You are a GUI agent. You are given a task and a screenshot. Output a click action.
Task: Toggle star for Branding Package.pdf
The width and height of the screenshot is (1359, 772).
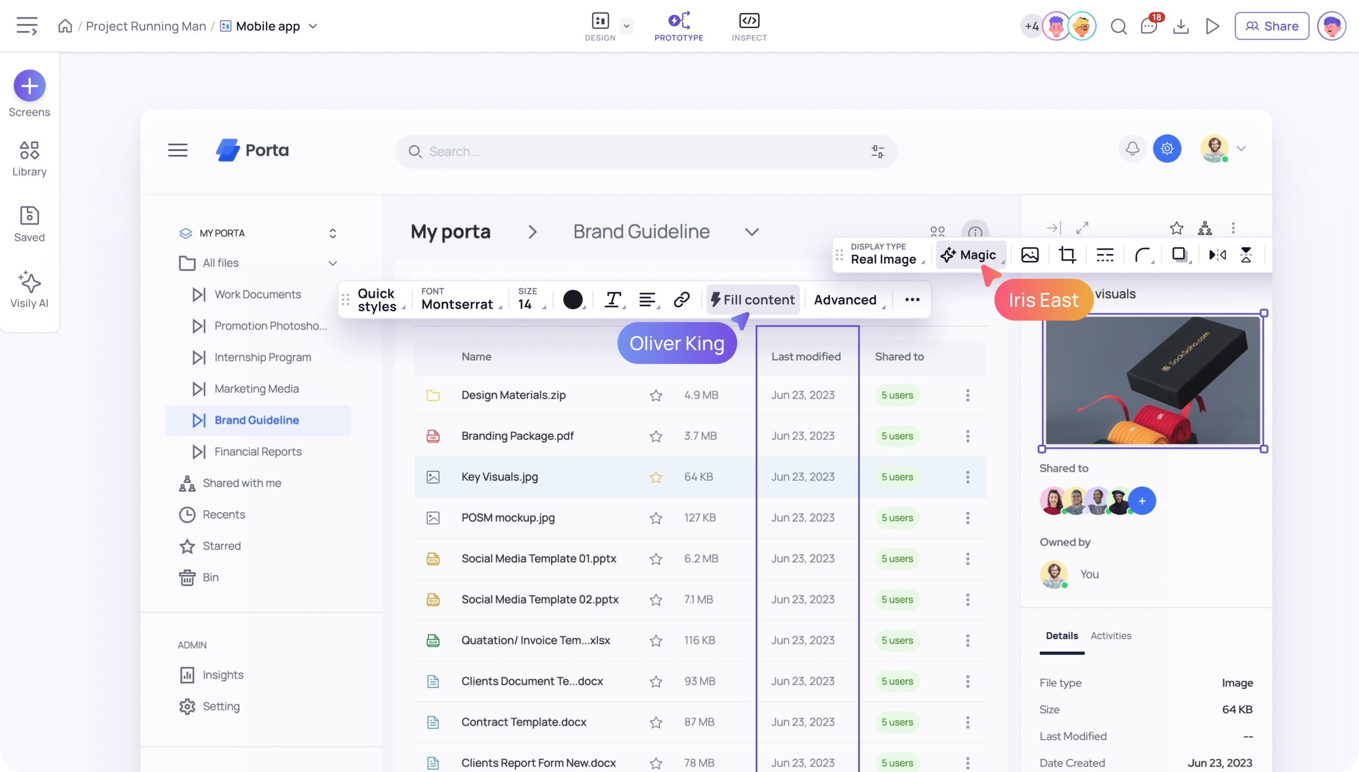pos(656,436)
